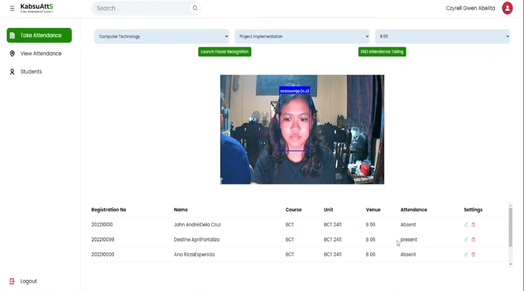Screen dimensions: 524x291
Task: Click the delete icon for John AndreiDela Cruz
Action: (x=473, y=224)
